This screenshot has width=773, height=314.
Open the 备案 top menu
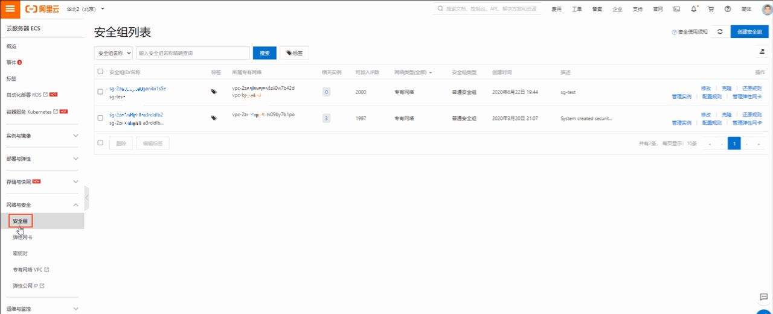[597, 9]
